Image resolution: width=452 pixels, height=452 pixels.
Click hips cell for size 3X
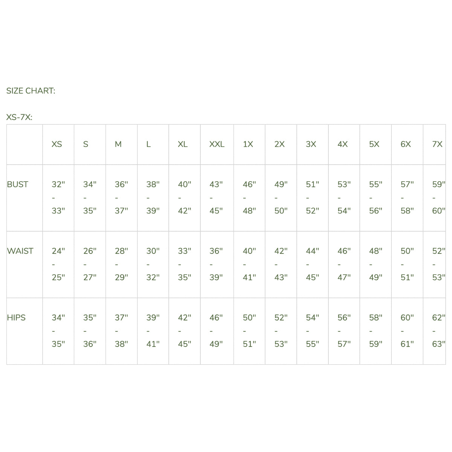pos(312,331)
